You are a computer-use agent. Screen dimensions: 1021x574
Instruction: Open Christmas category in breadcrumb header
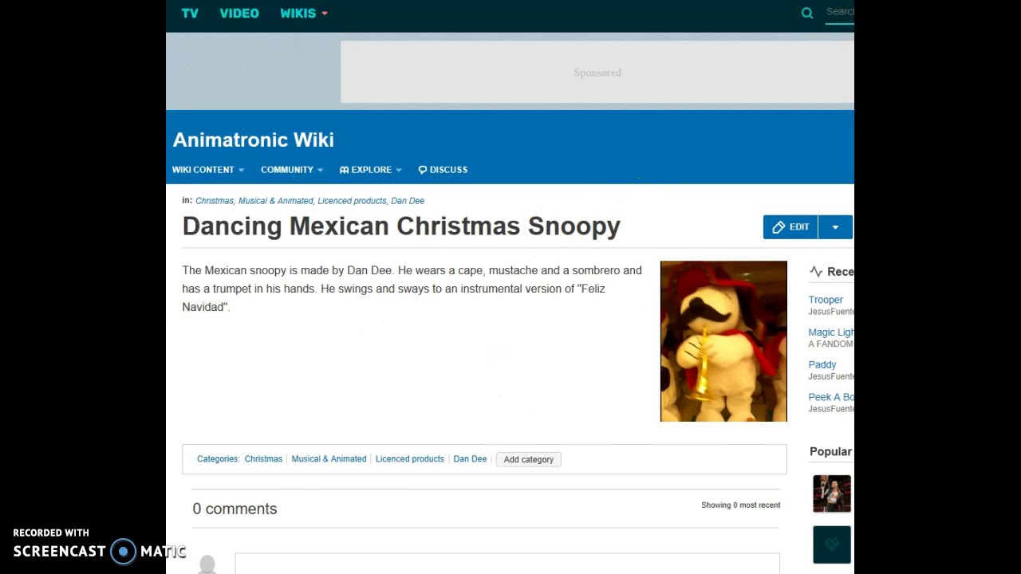(215, 201)
